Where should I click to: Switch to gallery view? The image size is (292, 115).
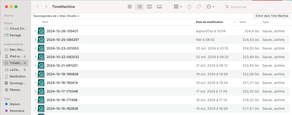click(x=159, y=7)
